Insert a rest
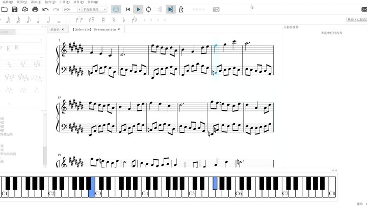 92,20
